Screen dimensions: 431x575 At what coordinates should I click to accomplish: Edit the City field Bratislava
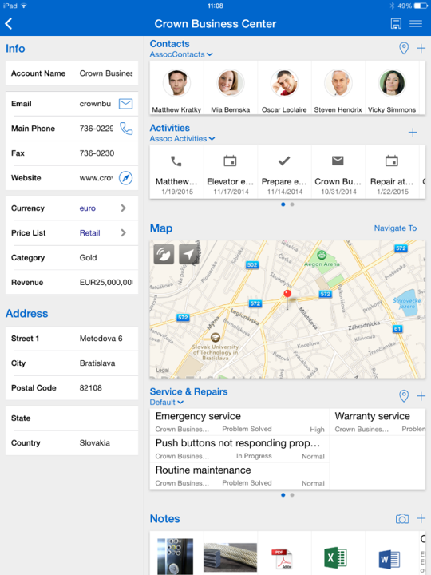72,363
